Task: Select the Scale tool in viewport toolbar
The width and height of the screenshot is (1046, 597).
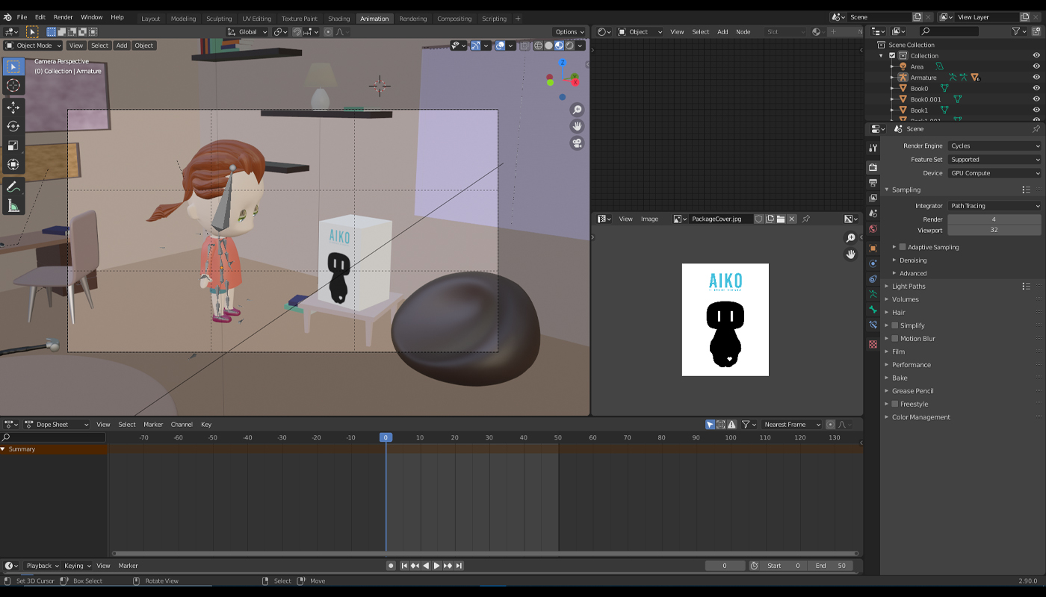Action: point(13,146)
